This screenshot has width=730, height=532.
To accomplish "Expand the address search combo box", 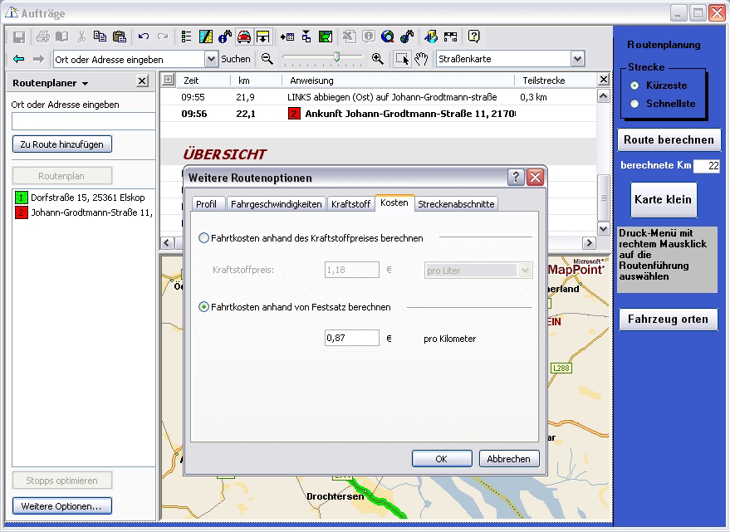I will (x=211, y=59).
